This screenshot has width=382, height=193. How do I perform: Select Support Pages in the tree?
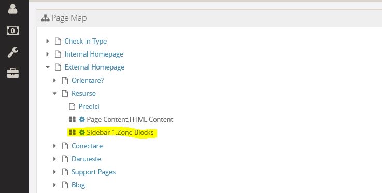(93, 172)
